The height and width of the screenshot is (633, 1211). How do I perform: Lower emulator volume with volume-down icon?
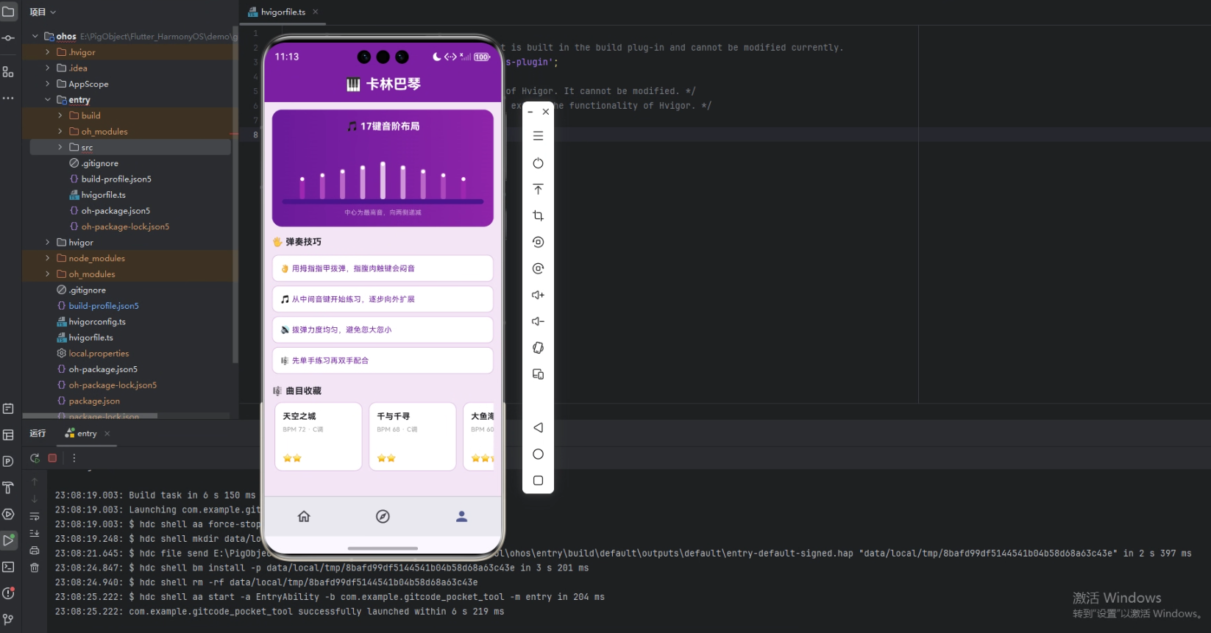pos(538,321)
